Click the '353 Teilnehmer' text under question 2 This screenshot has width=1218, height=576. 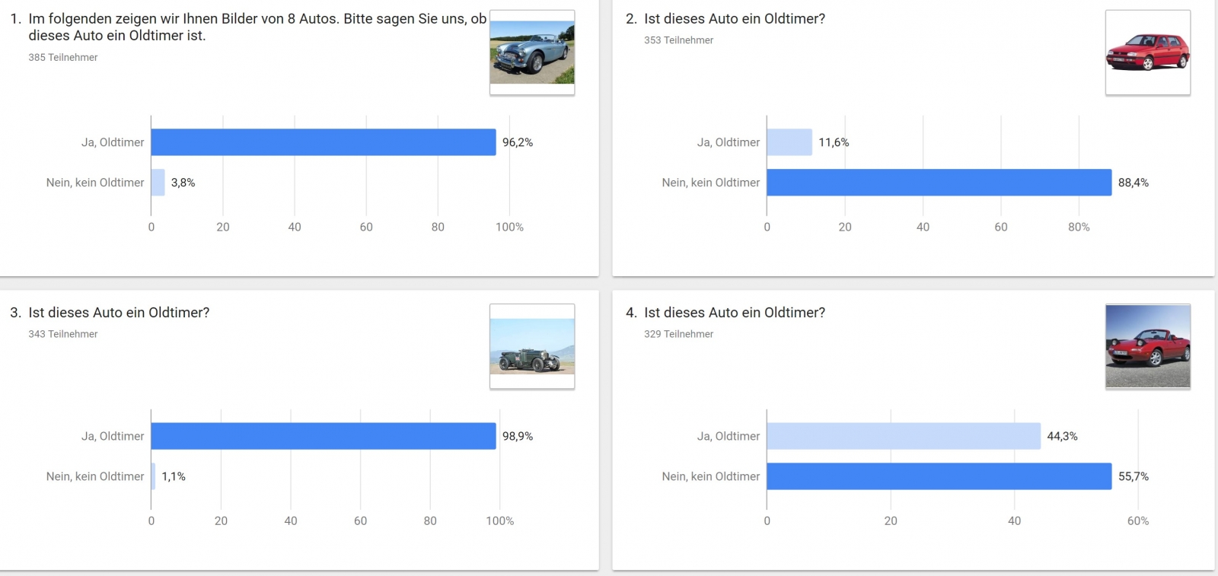pos(678,40)
